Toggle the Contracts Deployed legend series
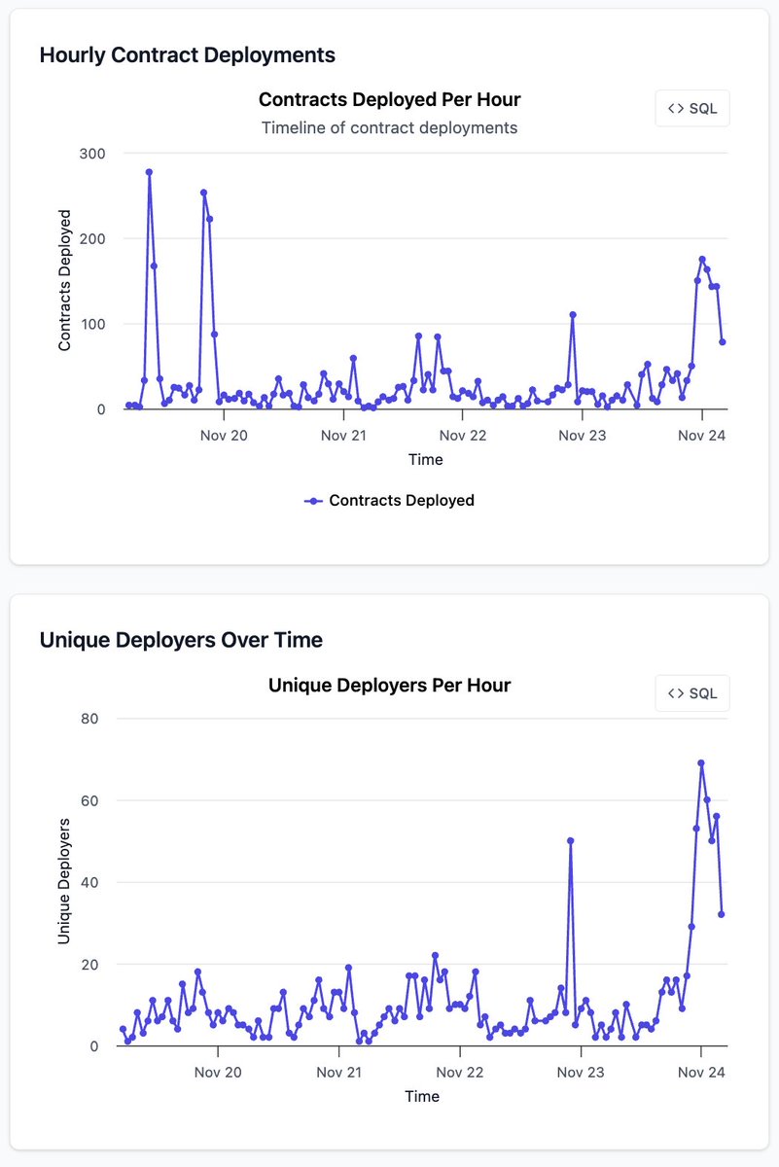 pyautogui.click(x=390, y=500)
